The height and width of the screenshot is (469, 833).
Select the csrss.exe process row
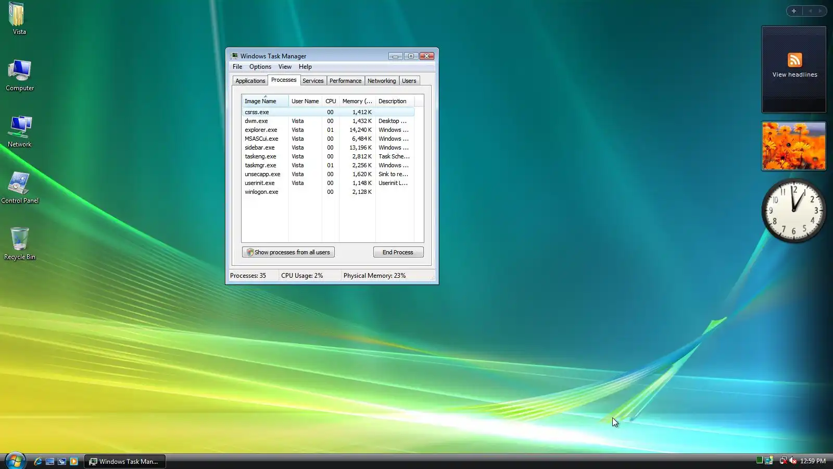click(328, 112)
